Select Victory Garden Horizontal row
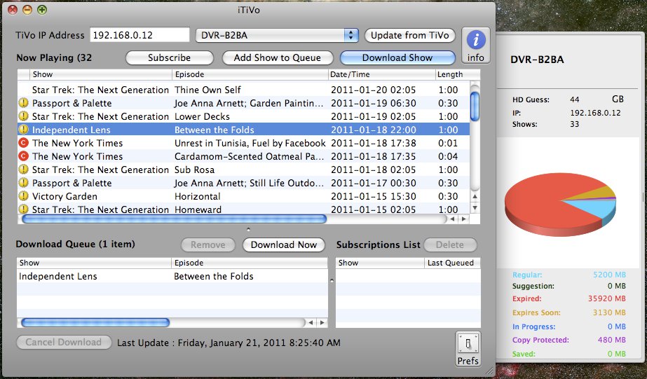Screen dimensions: 647x379 tap(243, 196)
